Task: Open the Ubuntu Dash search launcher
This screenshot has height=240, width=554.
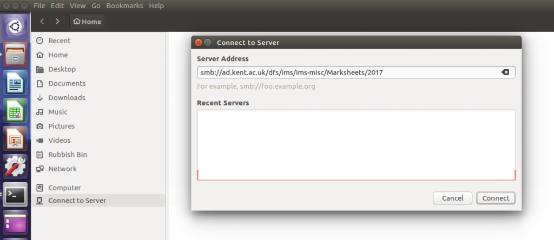Action: coord(15,27)
